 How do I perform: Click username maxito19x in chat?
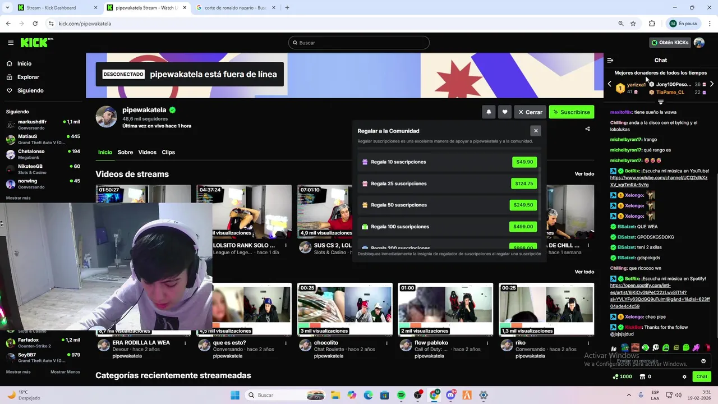621,112
